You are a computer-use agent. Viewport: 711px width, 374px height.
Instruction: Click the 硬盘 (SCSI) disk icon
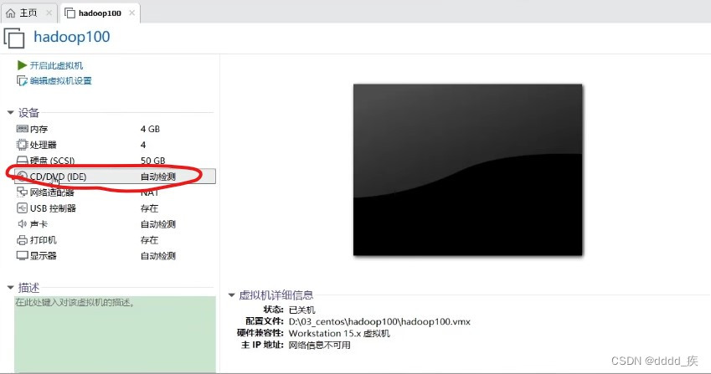23,161
